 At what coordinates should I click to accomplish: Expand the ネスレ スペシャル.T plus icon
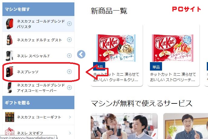[x=69, y=56]
